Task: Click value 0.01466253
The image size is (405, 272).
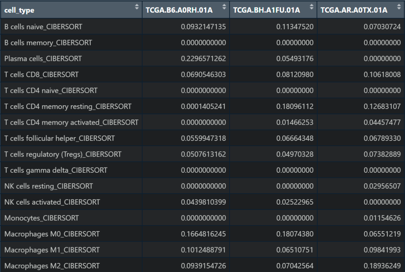Action: click(x=295, y=123)
